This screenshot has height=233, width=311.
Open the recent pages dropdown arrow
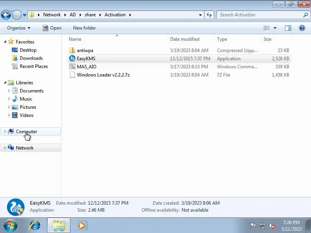click(x=24, y=15)
